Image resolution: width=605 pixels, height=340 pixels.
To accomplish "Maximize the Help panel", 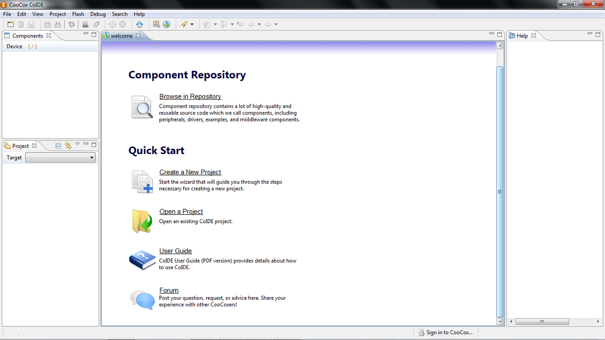I will [598, 34].
